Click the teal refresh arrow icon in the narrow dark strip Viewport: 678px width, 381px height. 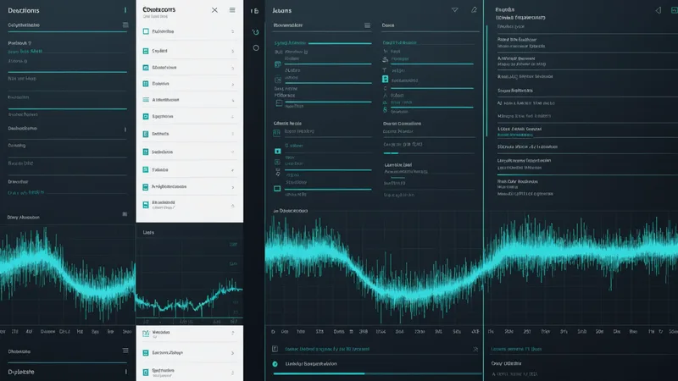pos(256,32)
